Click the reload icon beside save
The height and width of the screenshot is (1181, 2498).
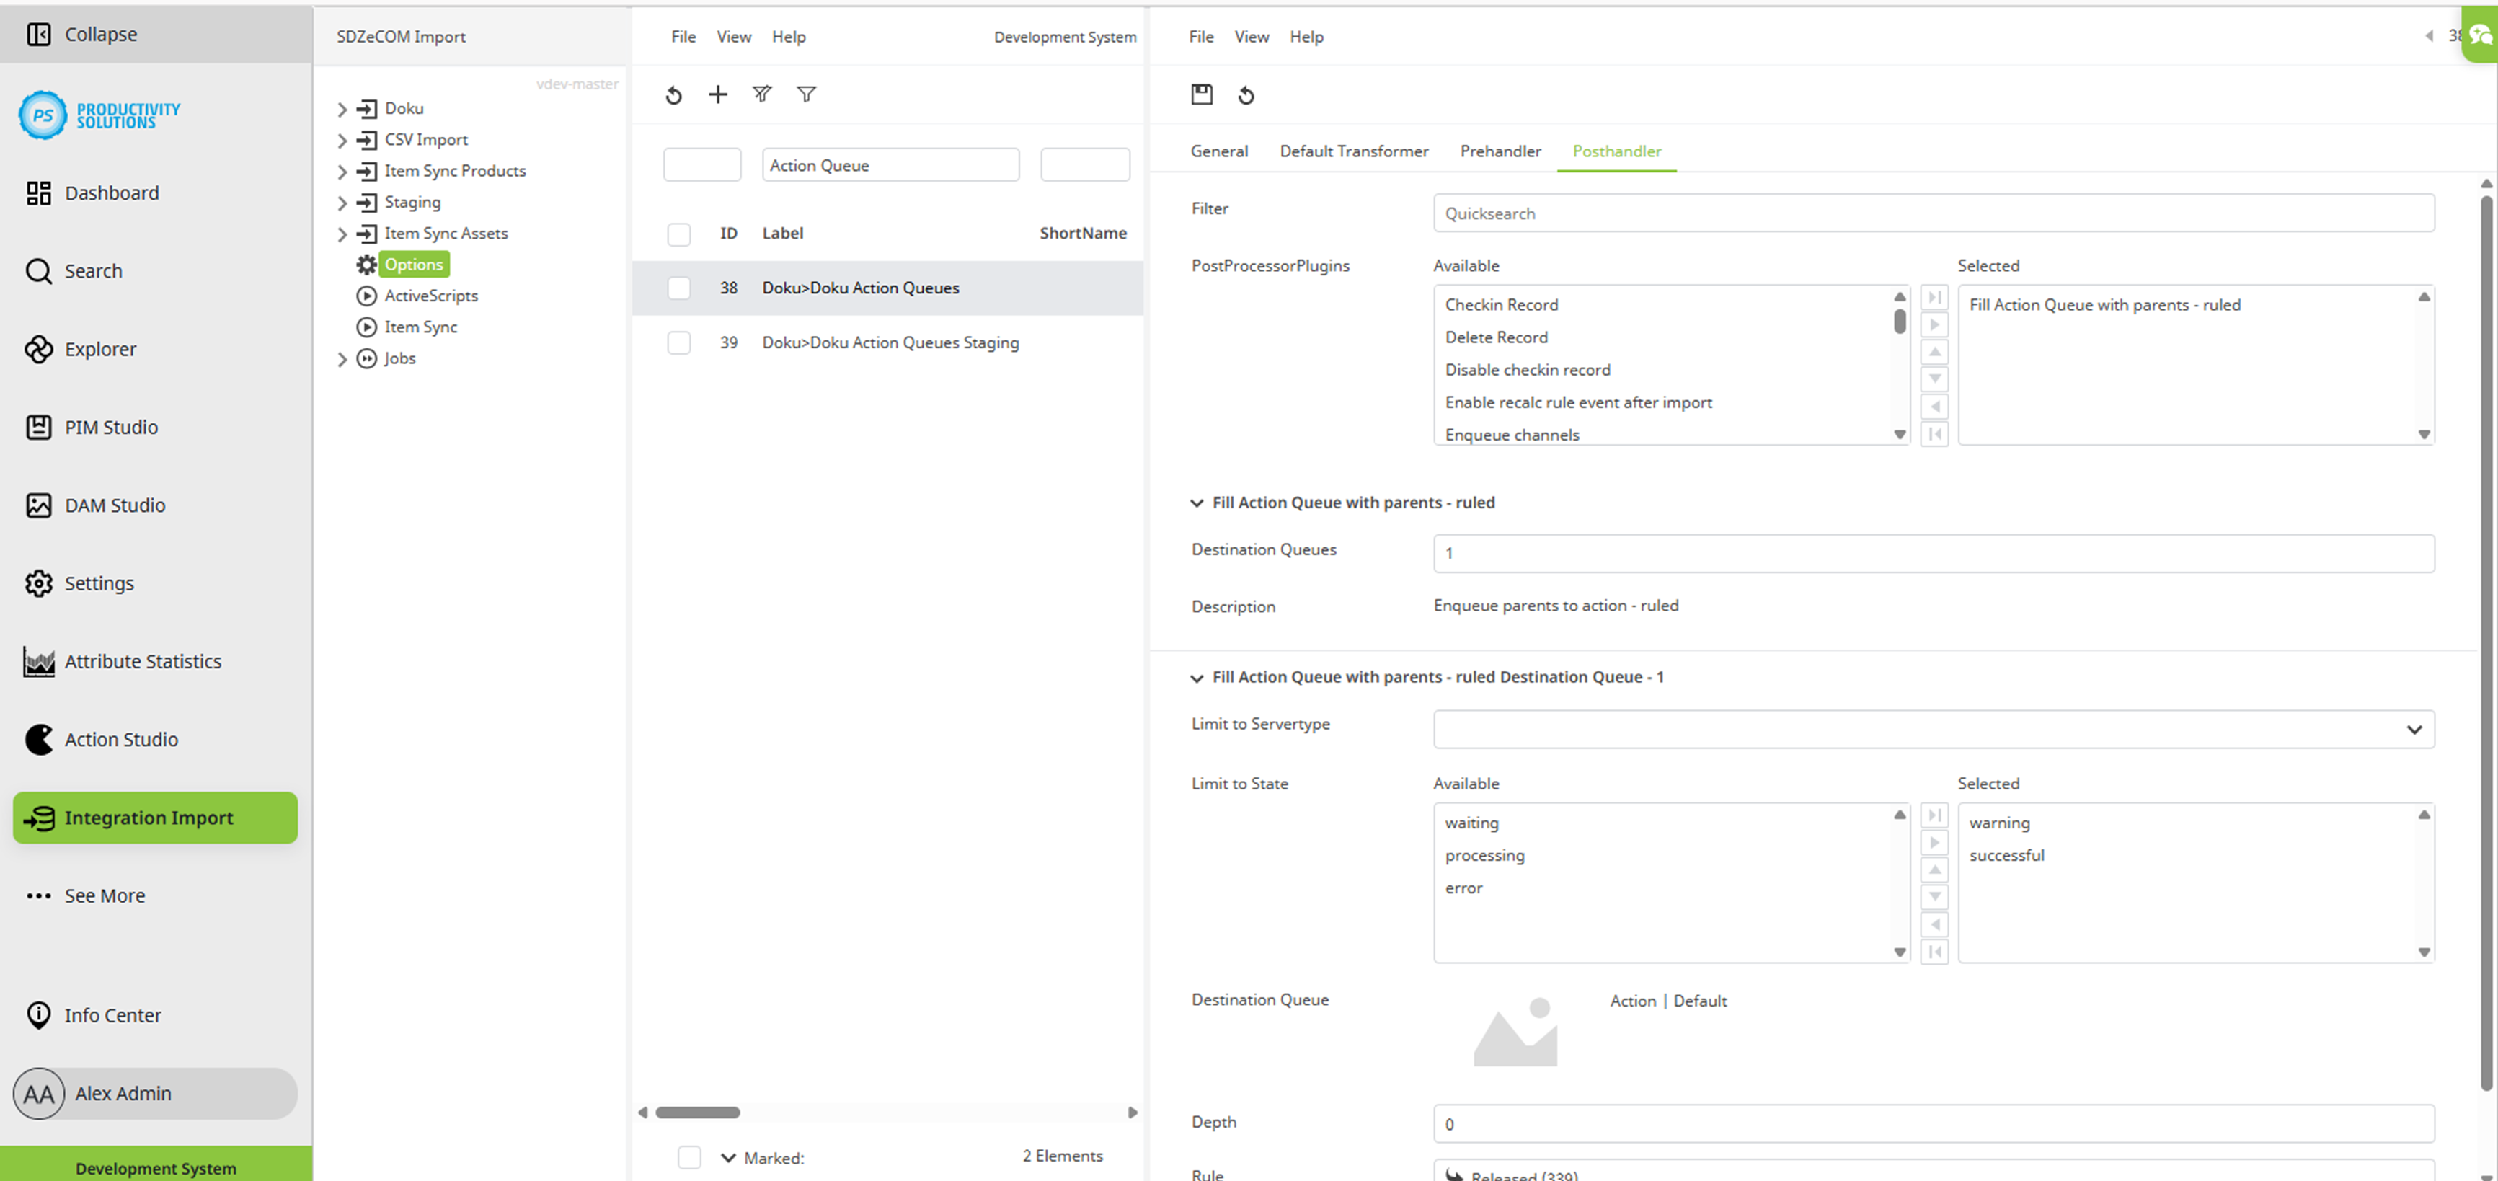pos(1246,95)
